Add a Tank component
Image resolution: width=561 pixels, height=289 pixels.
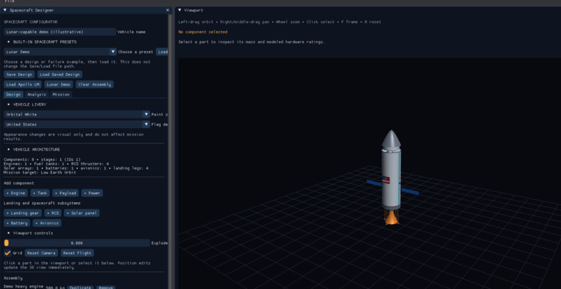click(40, 193)
